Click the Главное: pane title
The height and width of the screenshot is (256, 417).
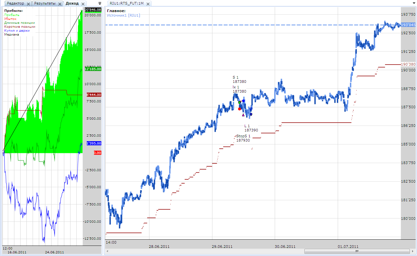[x=116, y=11]
